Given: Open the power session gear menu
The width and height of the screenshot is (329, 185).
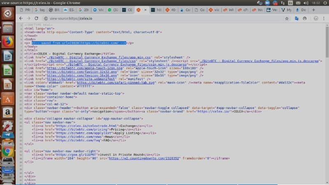Looking at the screenshot, I should pos(325,3).
